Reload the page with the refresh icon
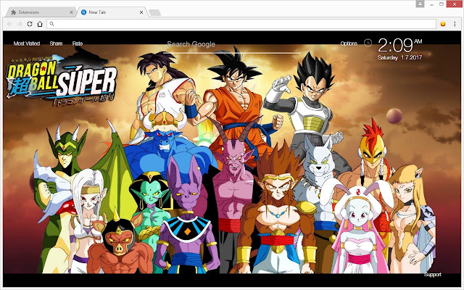 pos(30,24)
